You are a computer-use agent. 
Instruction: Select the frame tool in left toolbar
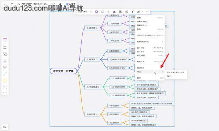(5, 47)
